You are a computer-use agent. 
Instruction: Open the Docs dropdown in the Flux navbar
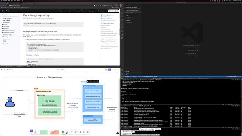click(62, 11)
